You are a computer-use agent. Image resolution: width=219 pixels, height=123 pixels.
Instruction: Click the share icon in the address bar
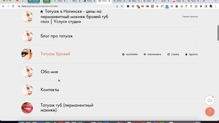pos(117,6)
